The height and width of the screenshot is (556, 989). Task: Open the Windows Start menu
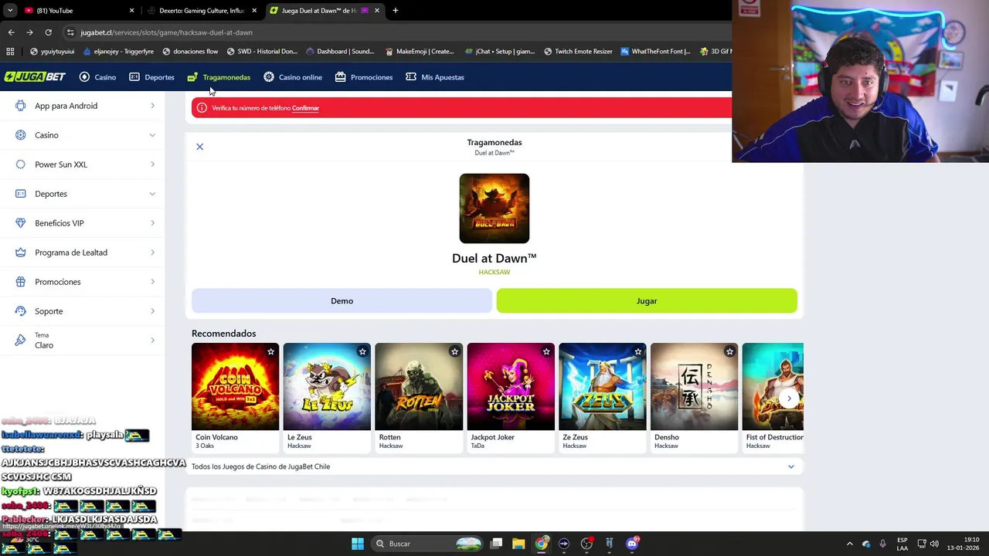click(357, 544)
